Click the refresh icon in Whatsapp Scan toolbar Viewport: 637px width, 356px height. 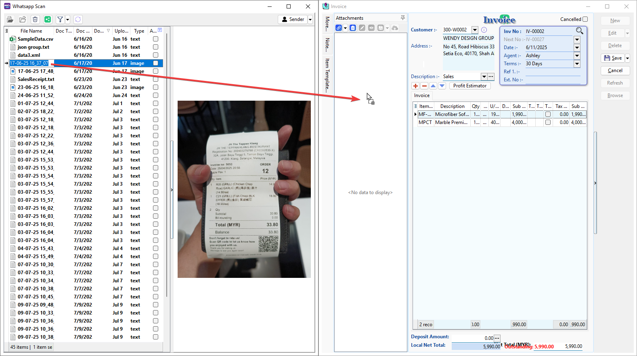(78, 19)
